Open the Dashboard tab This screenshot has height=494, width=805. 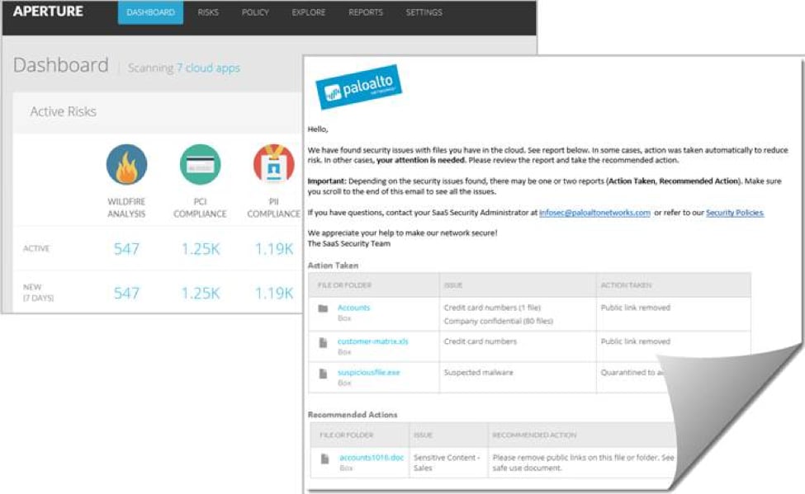coord(150,12)
